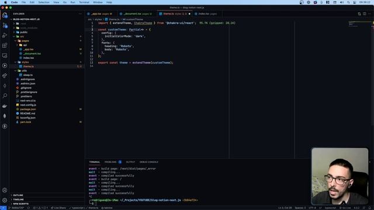Open _document.tsx in the explorer
The image size is (374, 210).
click(47, 54)
